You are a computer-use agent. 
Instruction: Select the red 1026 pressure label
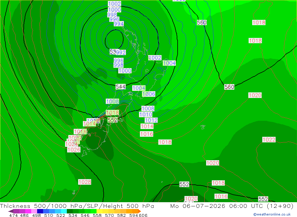(74, 150)
